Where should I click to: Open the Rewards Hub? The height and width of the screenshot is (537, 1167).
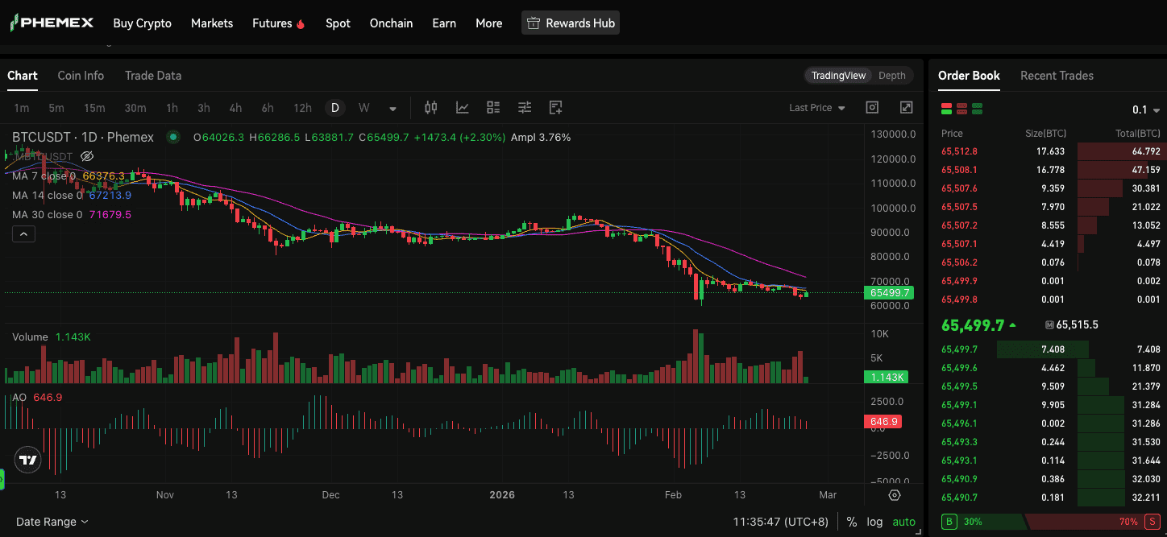point(571,23)
